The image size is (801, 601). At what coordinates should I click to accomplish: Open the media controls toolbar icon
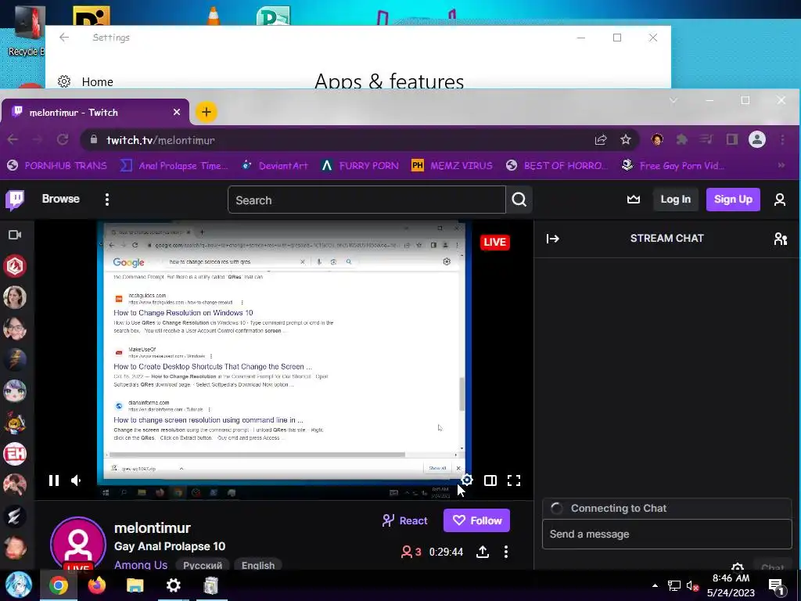click(706, 139)
